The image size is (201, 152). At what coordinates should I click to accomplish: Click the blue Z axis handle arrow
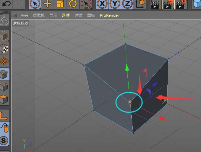point(154,84)
